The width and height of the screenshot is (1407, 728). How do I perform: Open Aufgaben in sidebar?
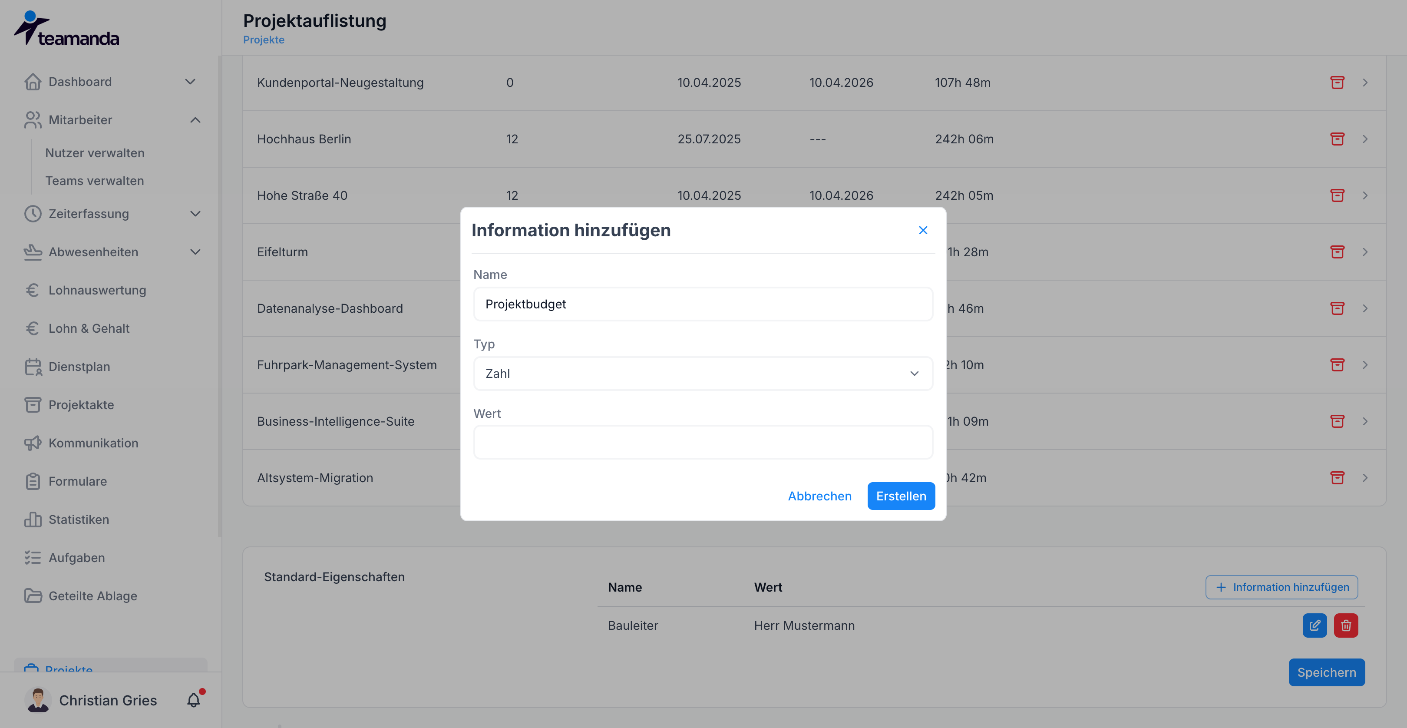(x=76, y=558)
